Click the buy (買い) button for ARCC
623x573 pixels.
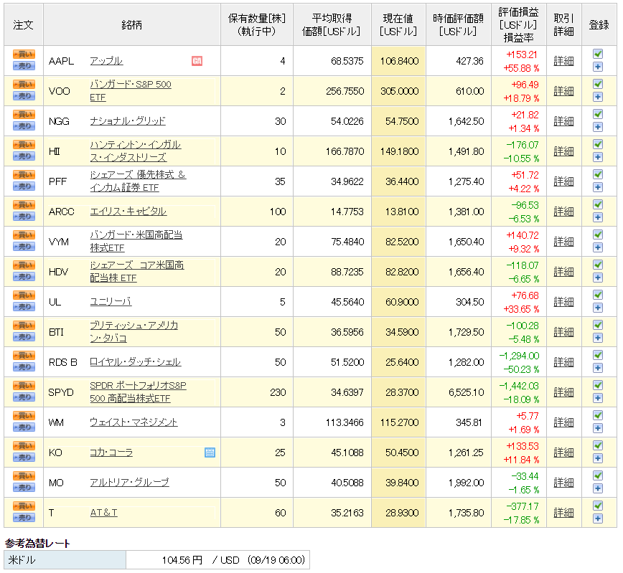(x=24, y=205)
